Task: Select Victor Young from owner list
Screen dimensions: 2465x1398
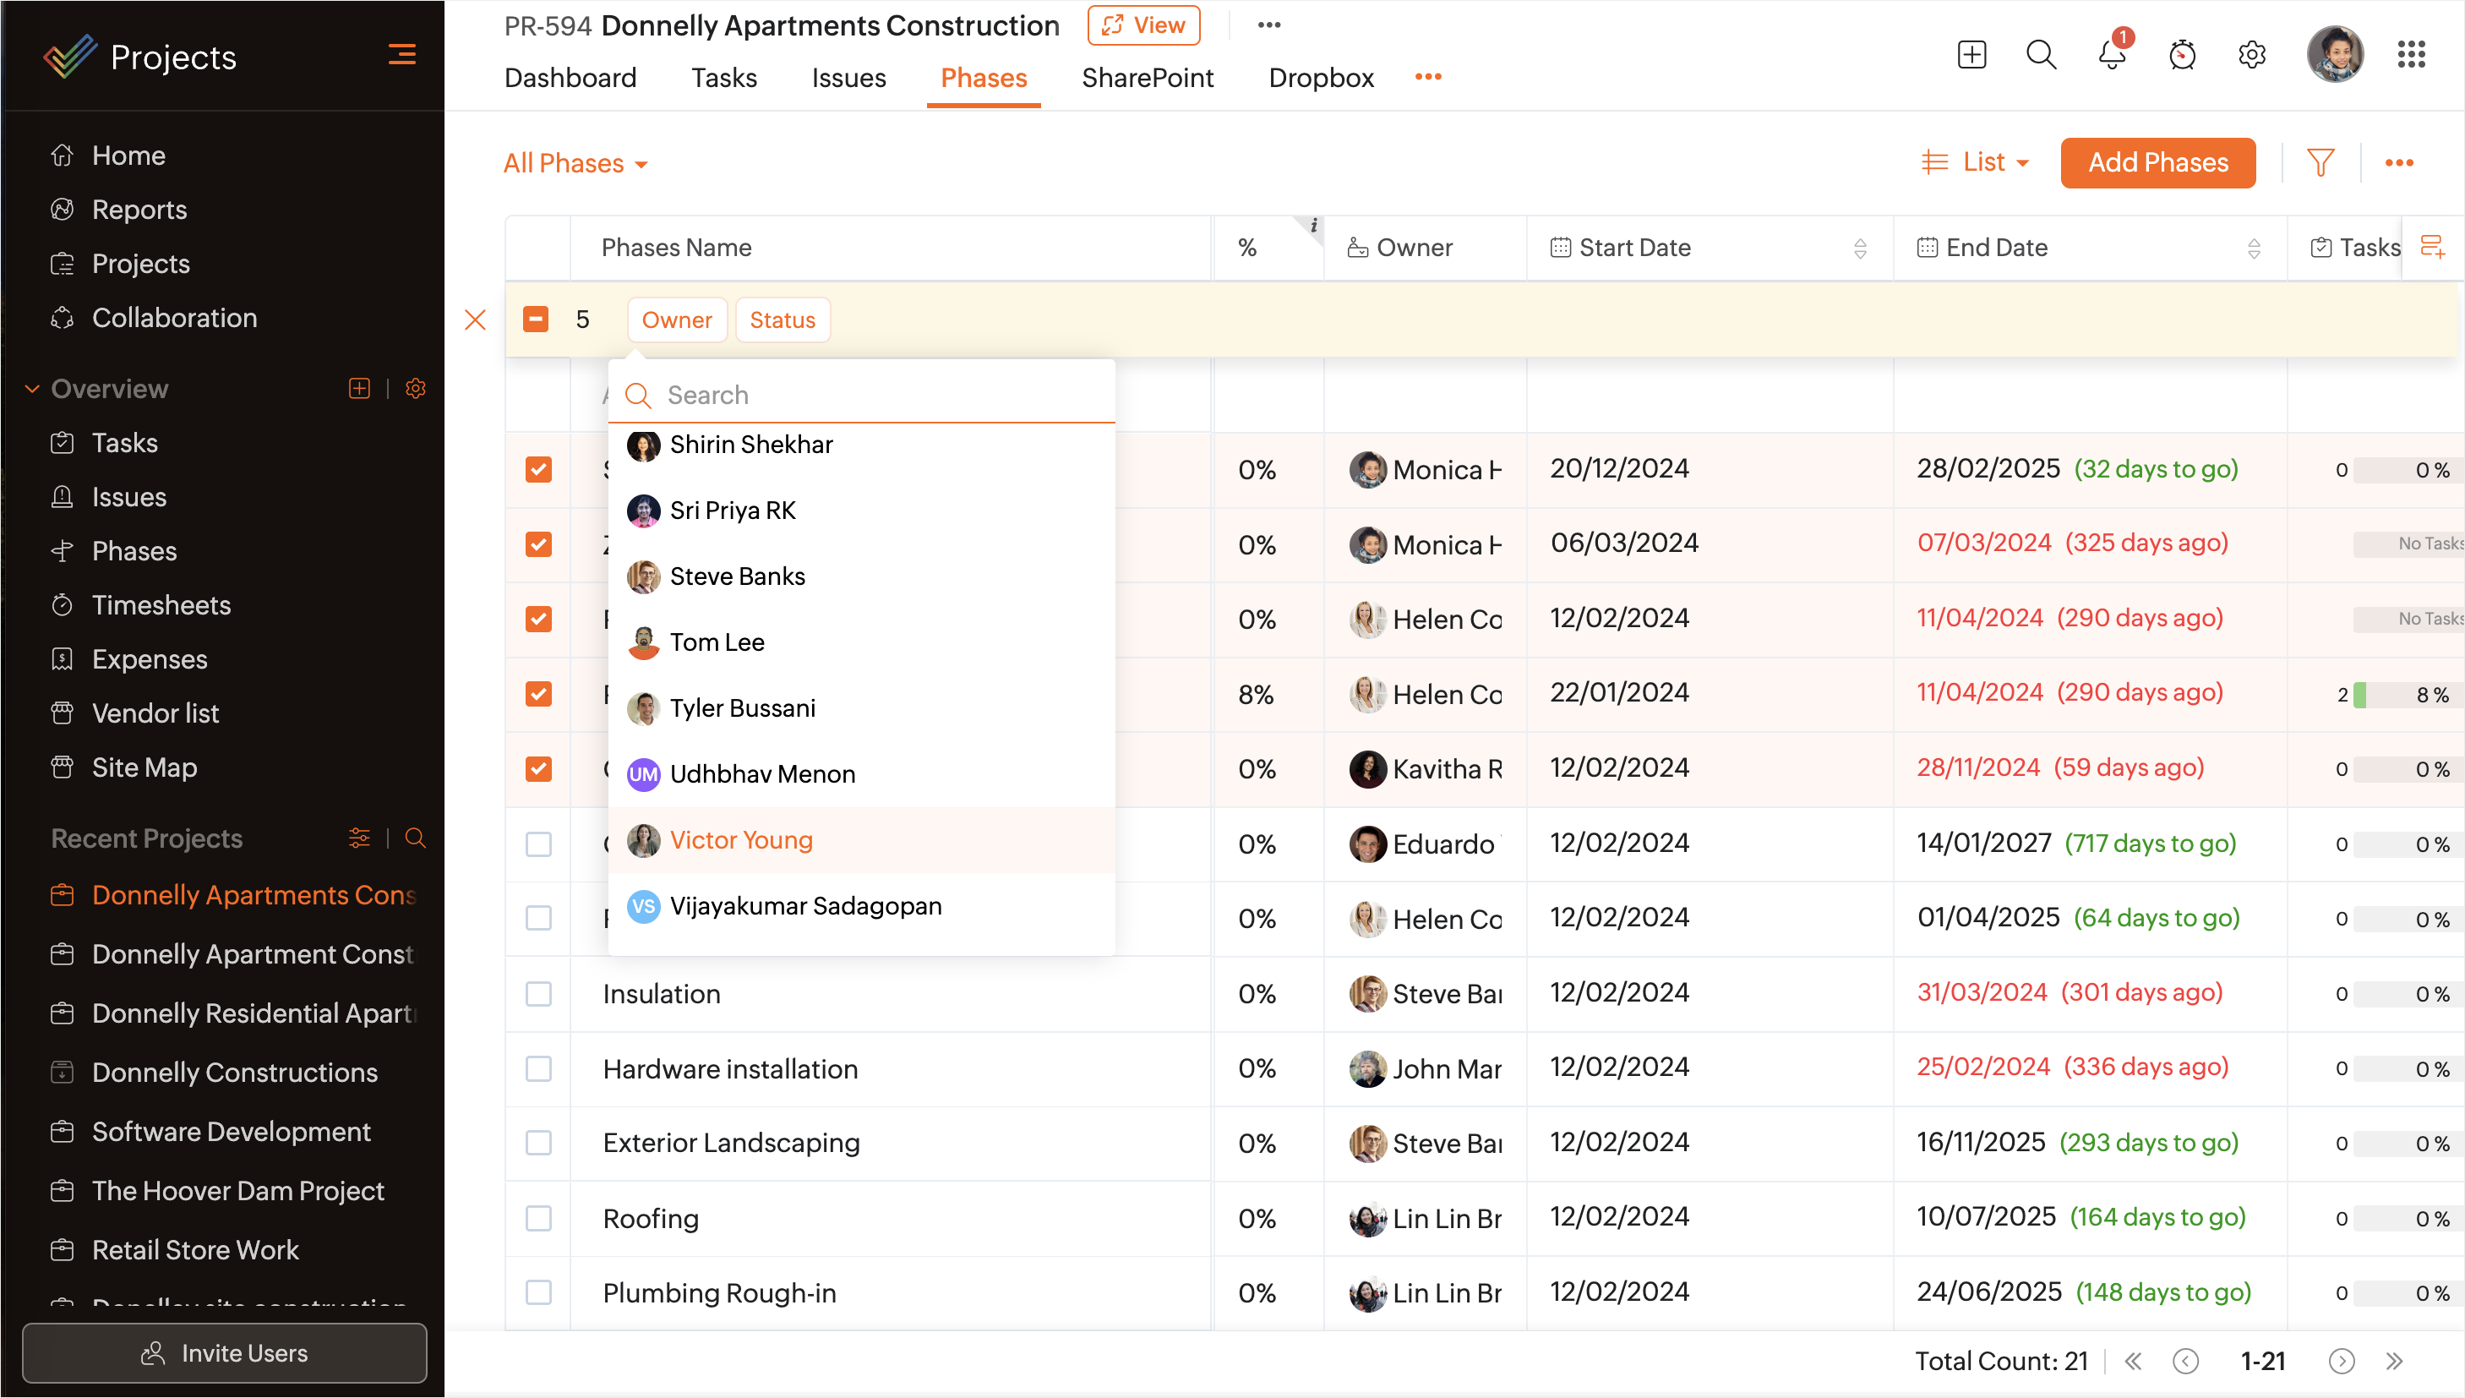Action: [741, 840]
